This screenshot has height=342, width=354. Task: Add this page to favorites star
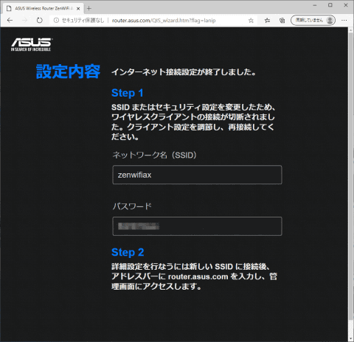(251, 21)
